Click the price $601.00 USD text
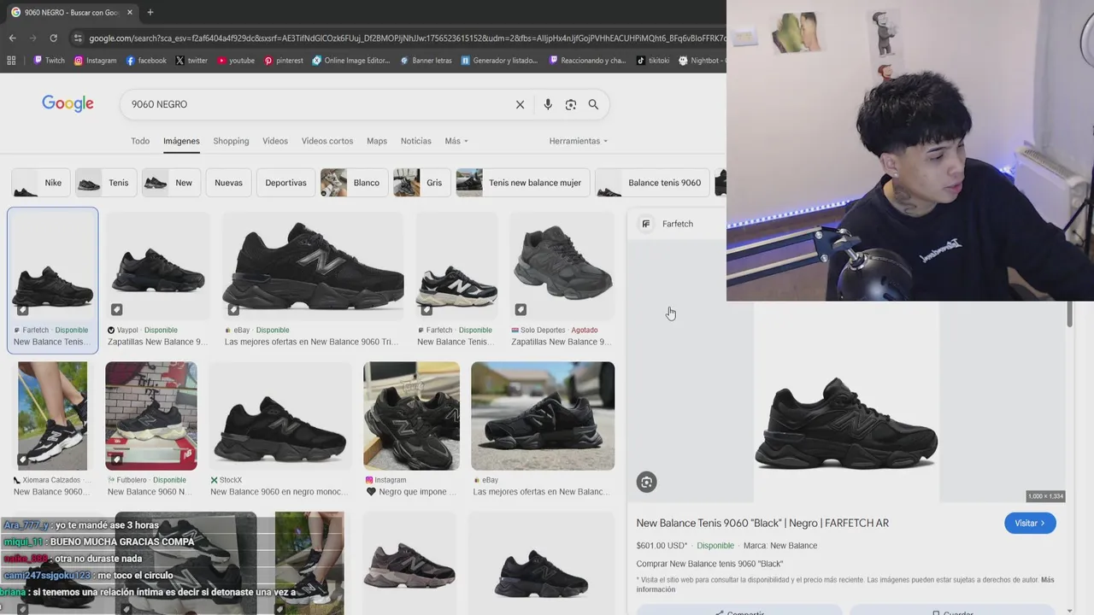Screen dimensions: 1094x615 click(662, 546)
